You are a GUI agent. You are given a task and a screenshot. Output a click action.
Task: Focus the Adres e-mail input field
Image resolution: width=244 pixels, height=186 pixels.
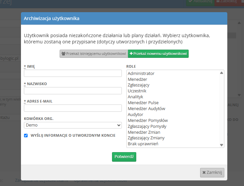[x=73, y=108]
